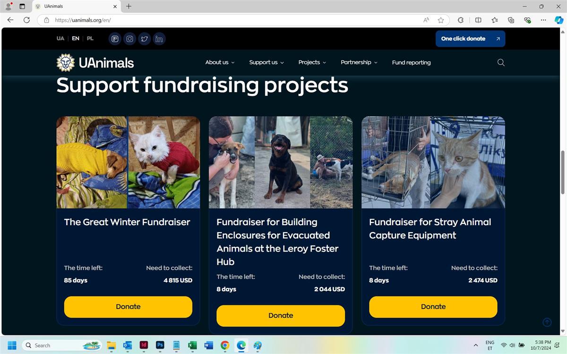Click the scroll-to-top arrow icon
Viewport: 567px width, 354px height.
pos(547,322)
